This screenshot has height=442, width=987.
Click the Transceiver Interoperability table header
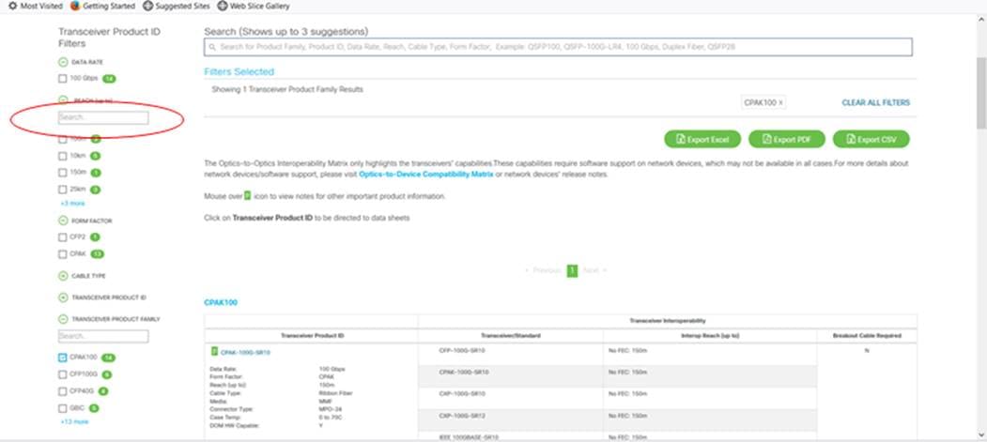coord(667,321)
